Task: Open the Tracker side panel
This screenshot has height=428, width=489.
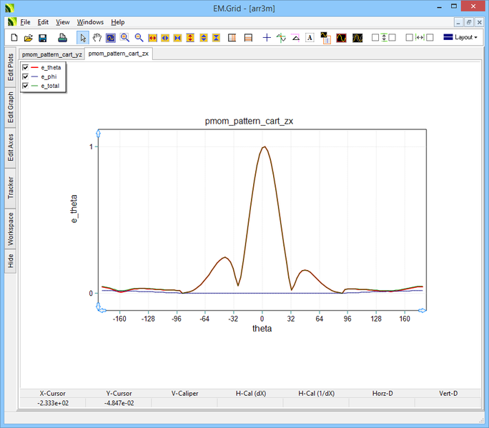Action: [11, 187]
